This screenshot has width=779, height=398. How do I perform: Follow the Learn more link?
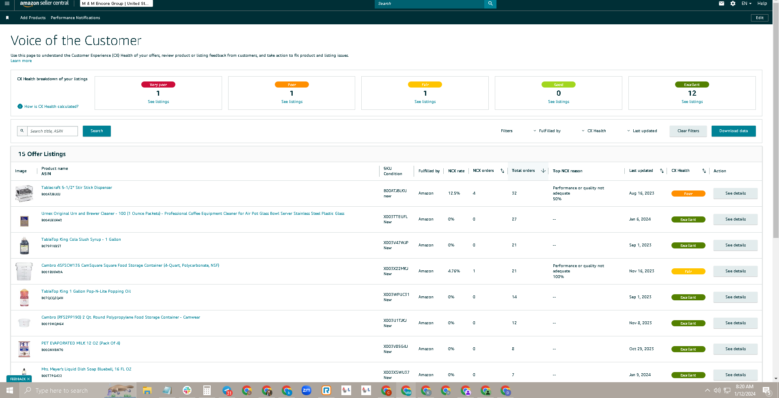(21, 61)
